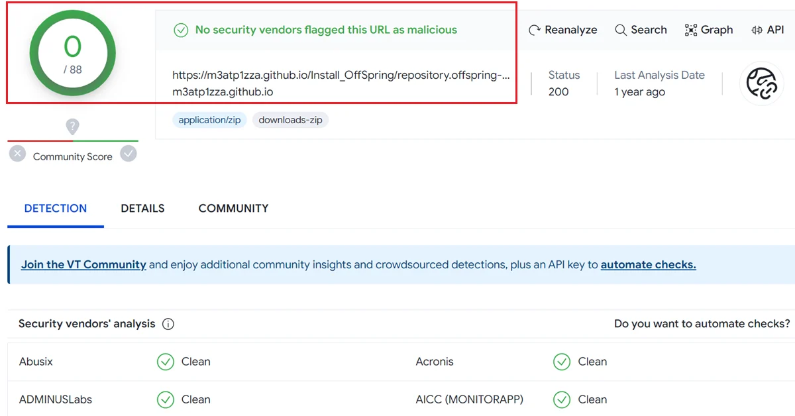Click the ADMINUSLabs vendor name

pos(56,399)
